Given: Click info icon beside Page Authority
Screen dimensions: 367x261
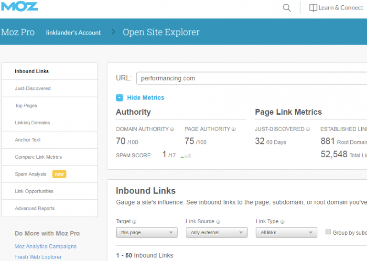Looking at the screenshot, I should click(234, 129).
